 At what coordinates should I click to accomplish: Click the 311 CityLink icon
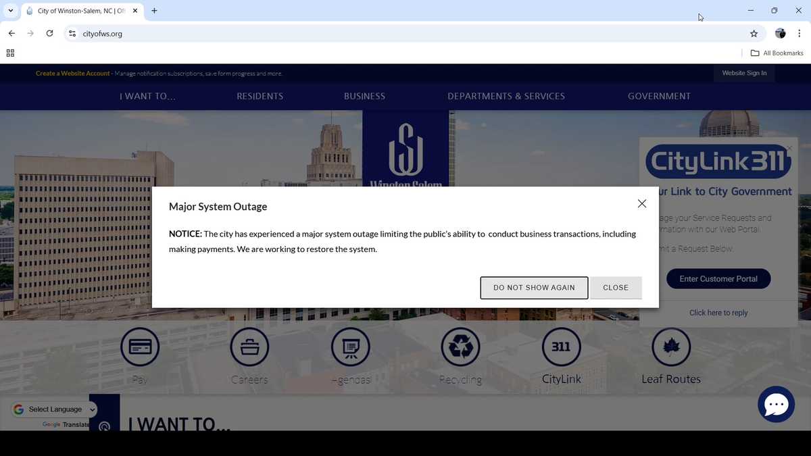[561, 347]
